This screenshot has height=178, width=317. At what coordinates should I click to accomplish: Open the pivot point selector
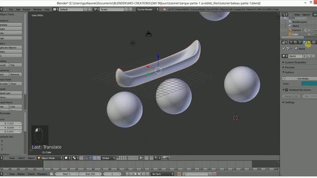pyautogui.click(x=75, y=158)
